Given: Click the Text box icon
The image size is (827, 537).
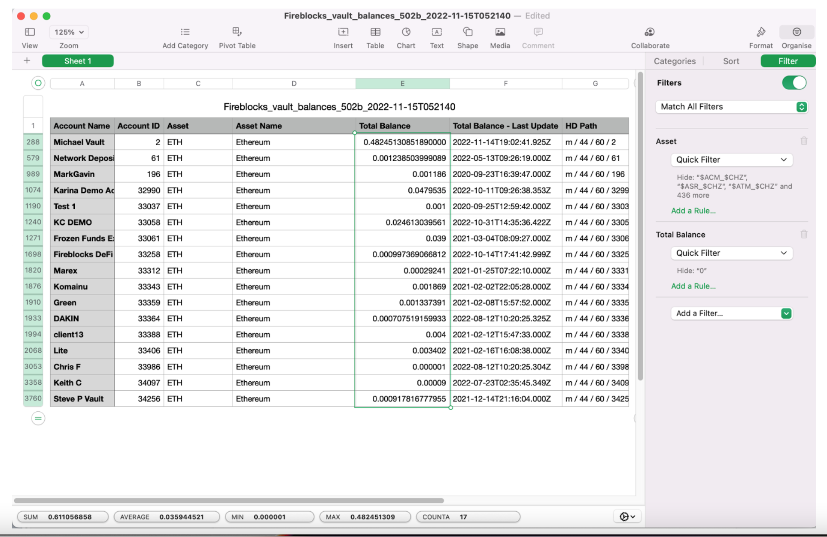Looking at the screenshot, I should (437, 32).
